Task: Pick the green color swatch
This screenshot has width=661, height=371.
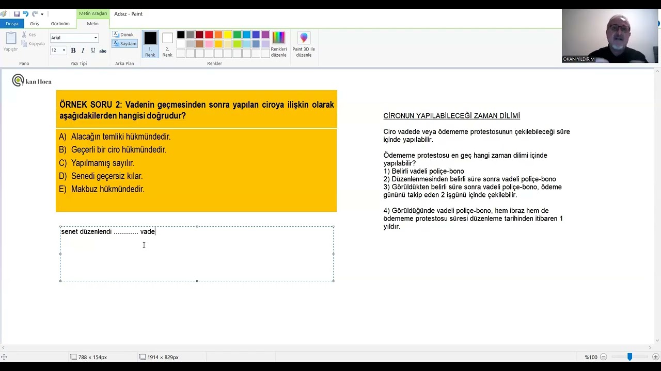Action: (x=237, y=35)
